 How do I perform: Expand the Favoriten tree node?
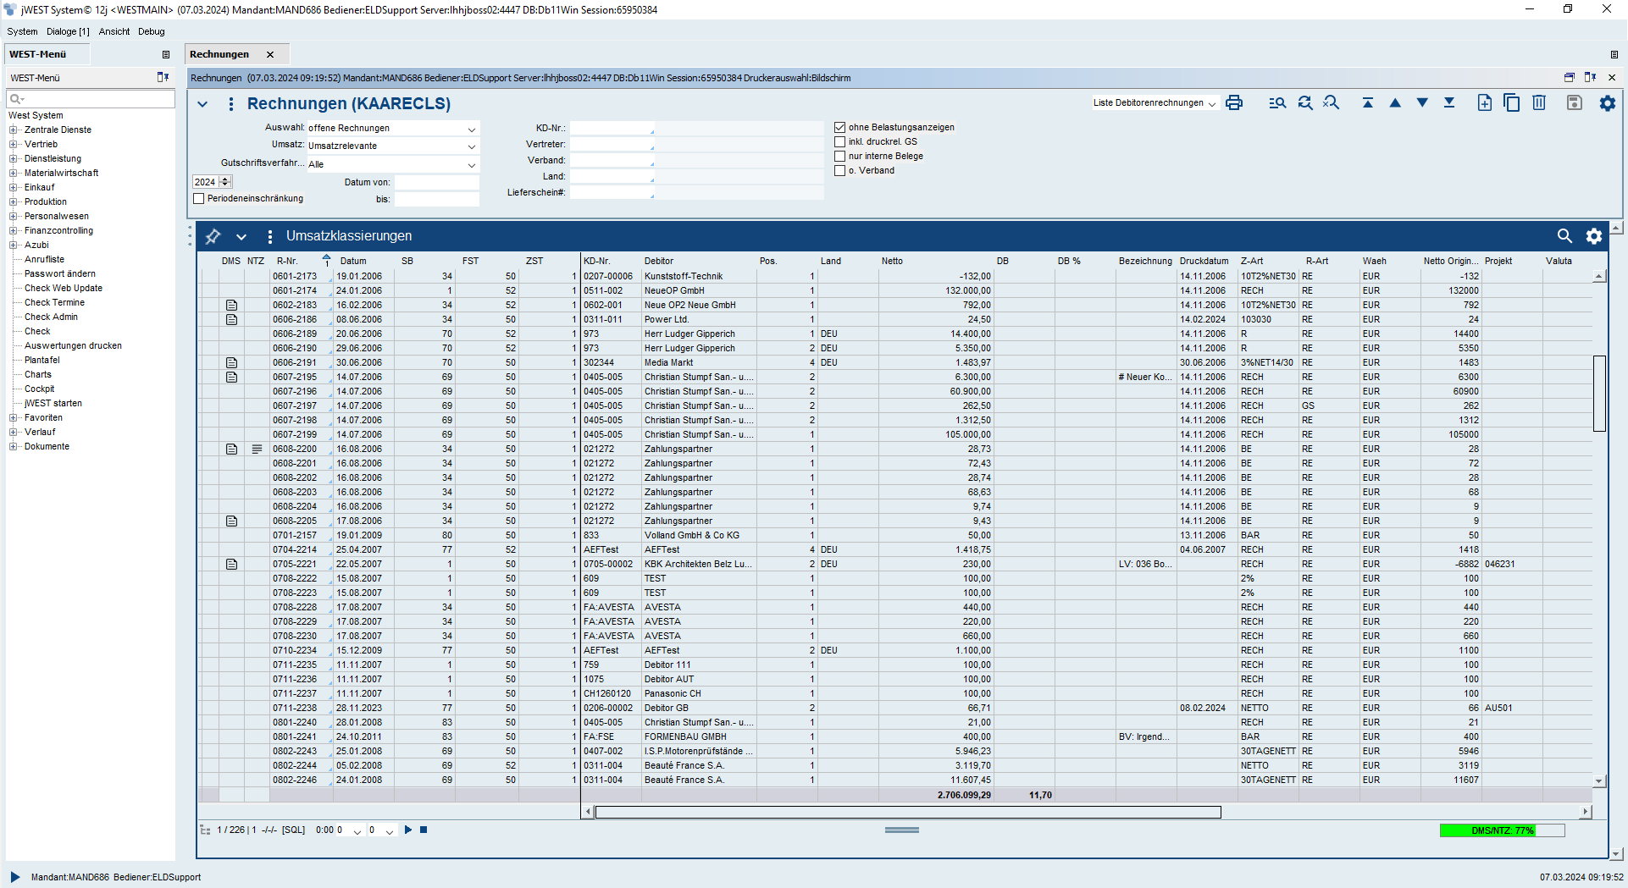tap(13, 417)
